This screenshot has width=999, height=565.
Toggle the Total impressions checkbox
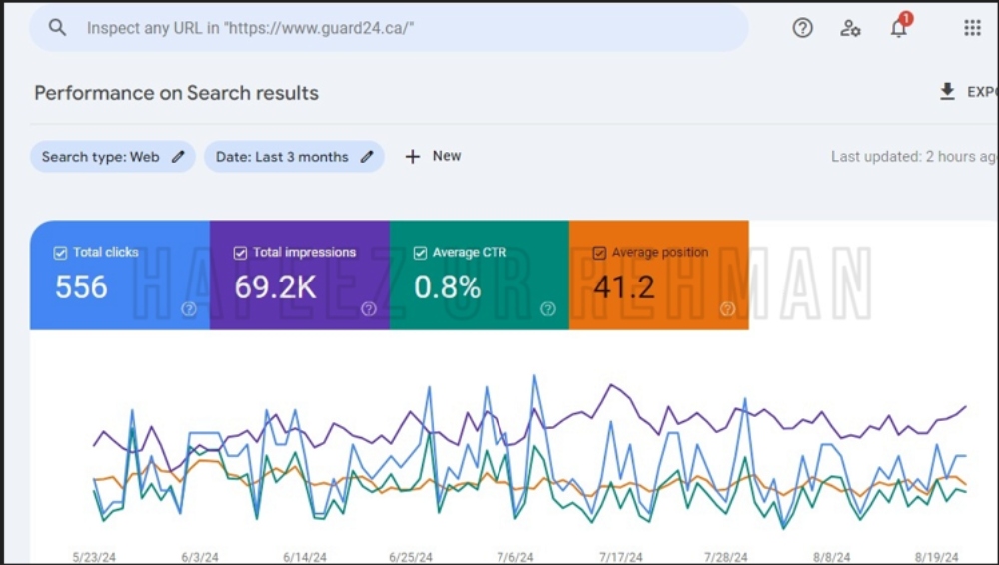[240, 253]
